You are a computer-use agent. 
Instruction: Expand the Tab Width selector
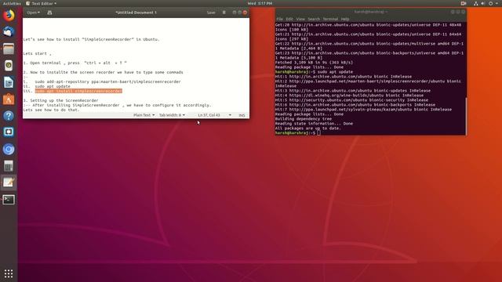172,115
